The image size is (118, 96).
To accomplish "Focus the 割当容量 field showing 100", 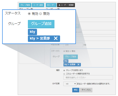I will tap(73, 45).
